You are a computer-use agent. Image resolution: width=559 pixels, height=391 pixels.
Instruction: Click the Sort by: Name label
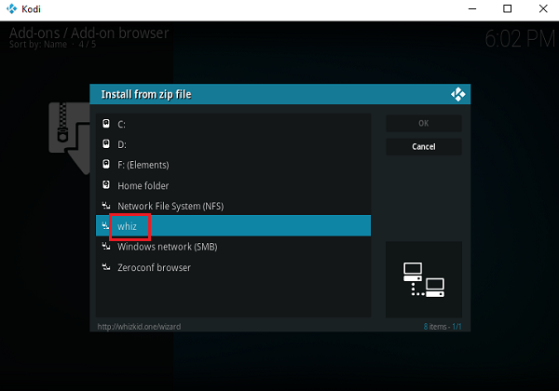[38, 45]
